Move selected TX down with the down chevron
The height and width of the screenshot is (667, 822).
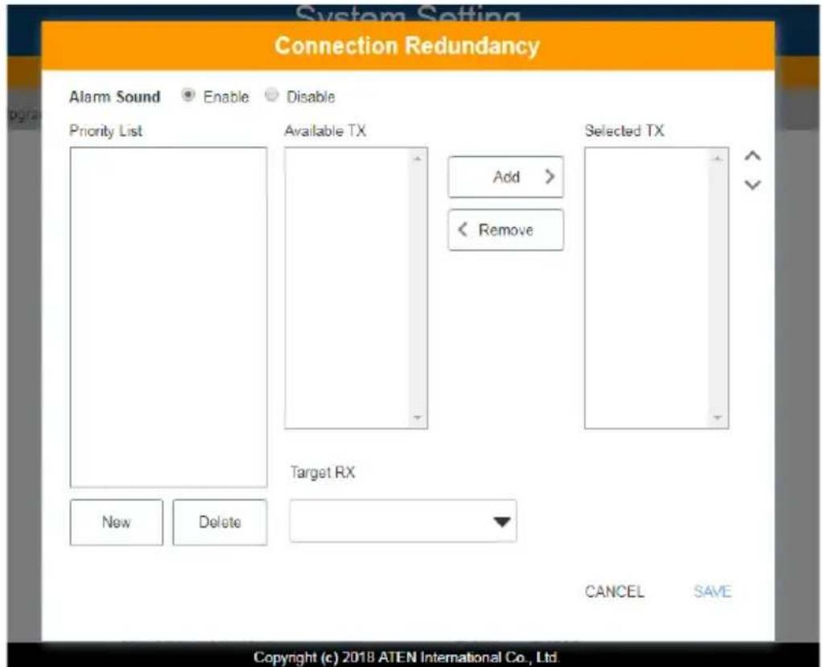(x=753, y=184)
